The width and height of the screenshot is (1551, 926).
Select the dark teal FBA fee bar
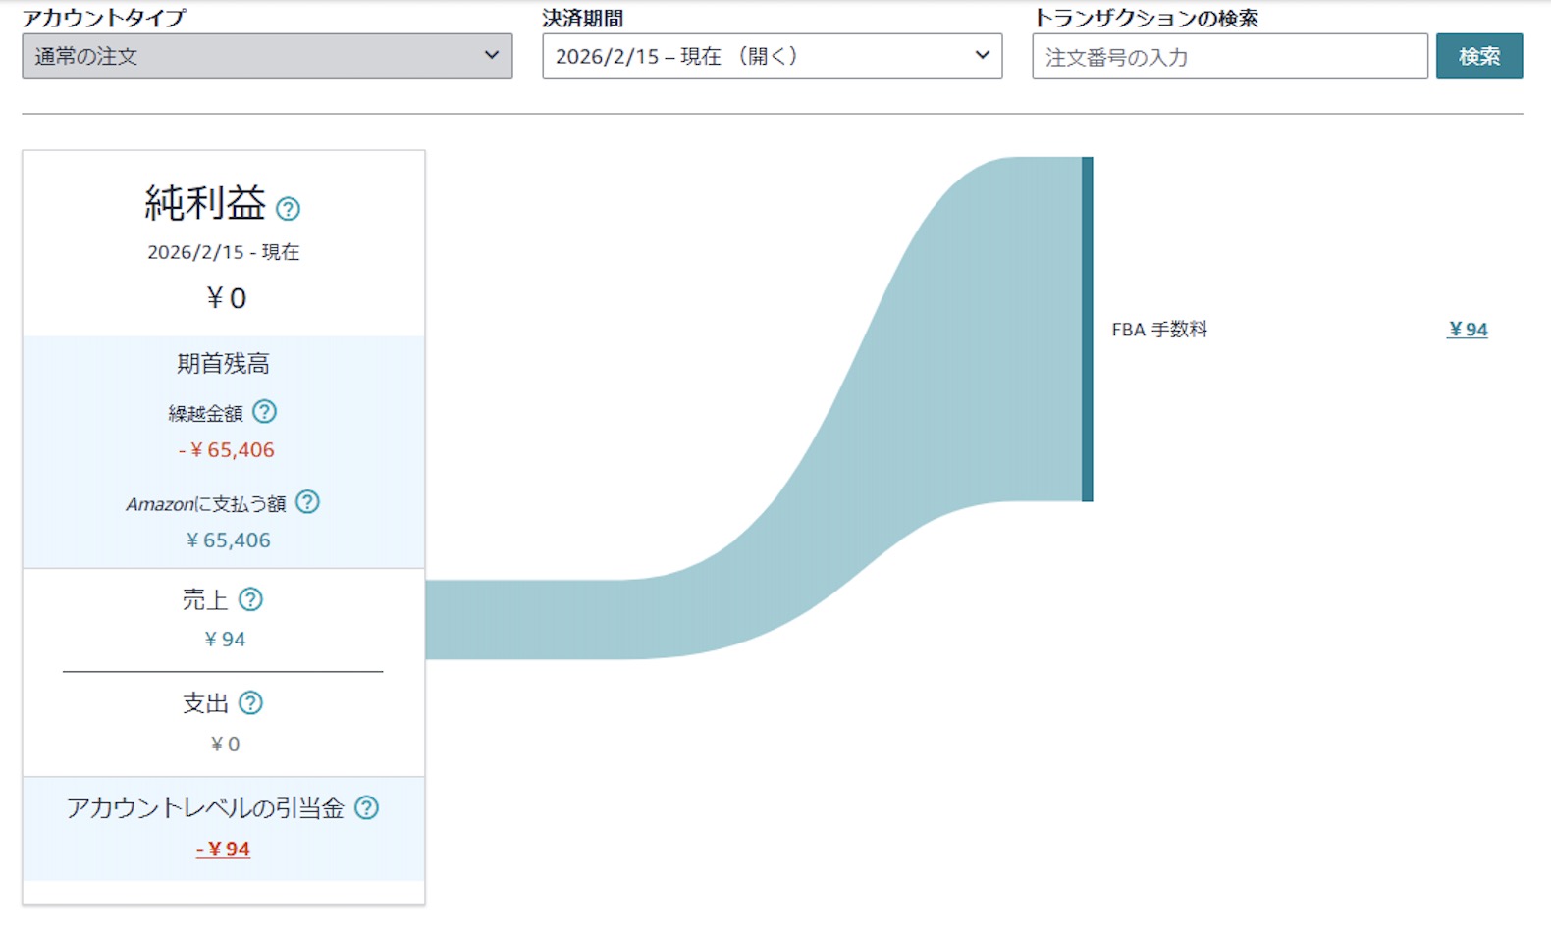click(1087, 329)
